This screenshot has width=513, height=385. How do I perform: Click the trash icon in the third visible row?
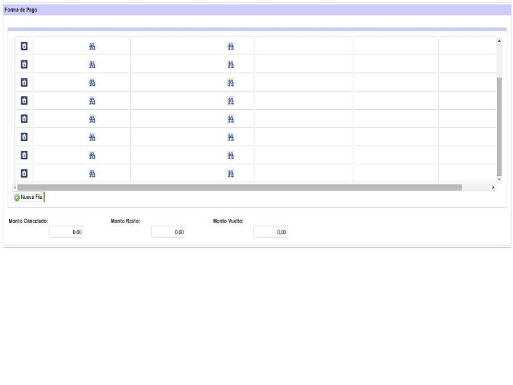click(24, 82)
